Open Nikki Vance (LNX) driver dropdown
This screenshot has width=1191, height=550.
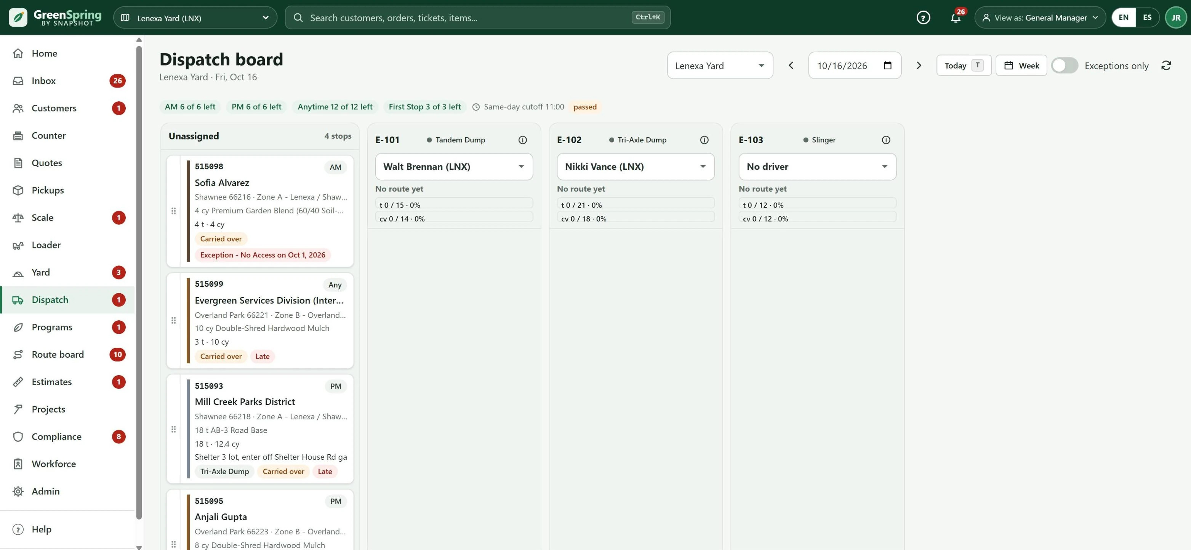(635, 166)
